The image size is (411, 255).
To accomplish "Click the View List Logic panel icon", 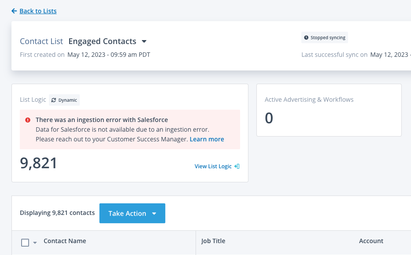I will [237, 166].
